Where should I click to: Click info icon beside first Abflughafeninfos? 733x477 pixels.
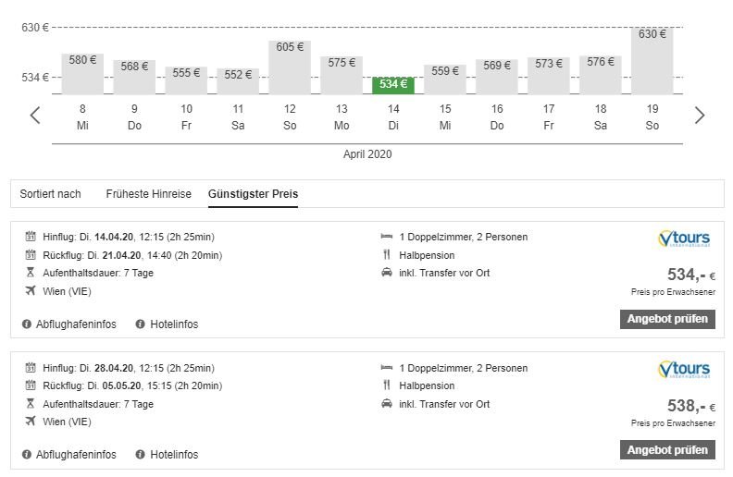coord(26,324)
